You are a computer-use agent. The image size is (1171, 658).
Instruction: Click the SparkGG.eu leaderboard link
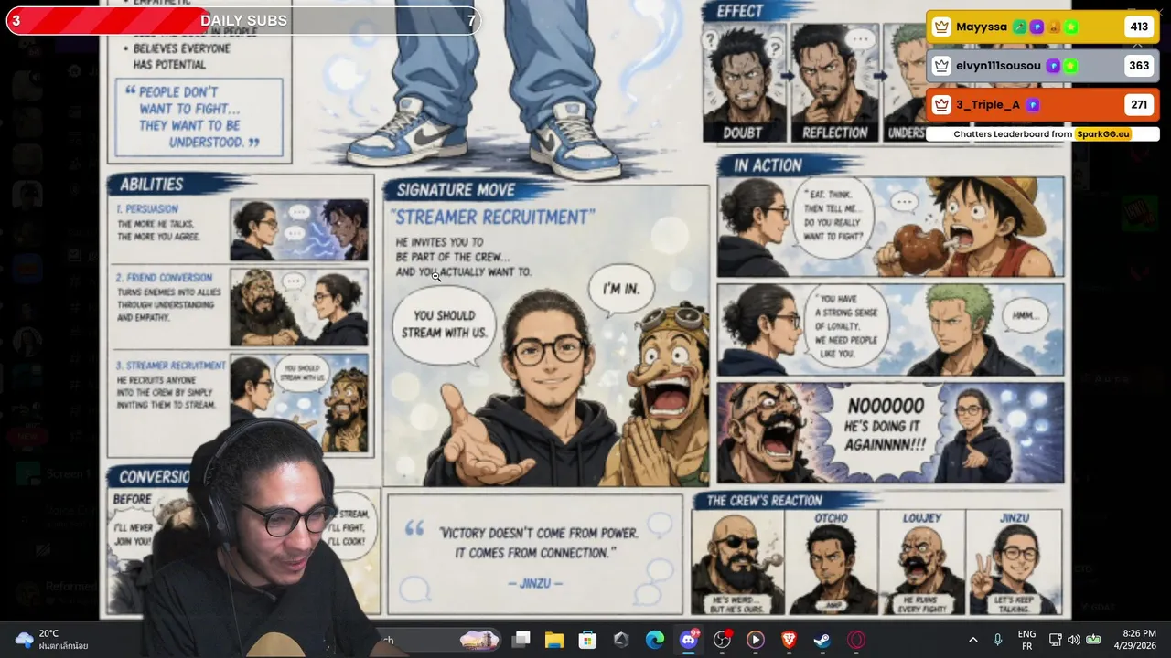coord(1102,133)
